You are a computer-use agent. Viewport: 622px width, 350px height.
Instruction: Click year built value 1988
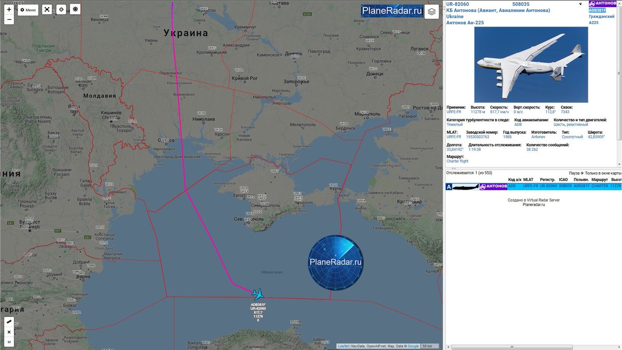pyautogui.click(x=507, y=137)
